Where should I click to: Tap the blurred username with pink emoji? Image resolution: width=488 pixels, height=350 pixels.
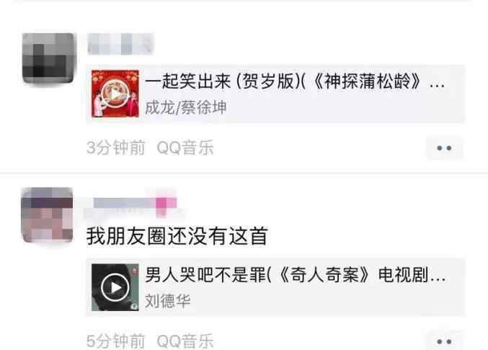pyautogui.click(x=135, y=204)
